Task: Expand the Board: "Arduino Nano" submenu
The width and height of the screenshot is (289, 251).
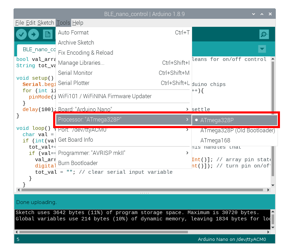Action: click(124, 109)
